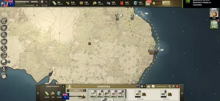This screenshot has width=220, height=101.
Task: Dismiss the COW Wiki shortcut
Action: pos(218,20)
